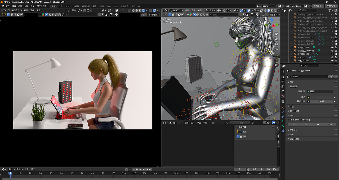
Task: Select 16K HDRI resolution
Action: point(330,124)
